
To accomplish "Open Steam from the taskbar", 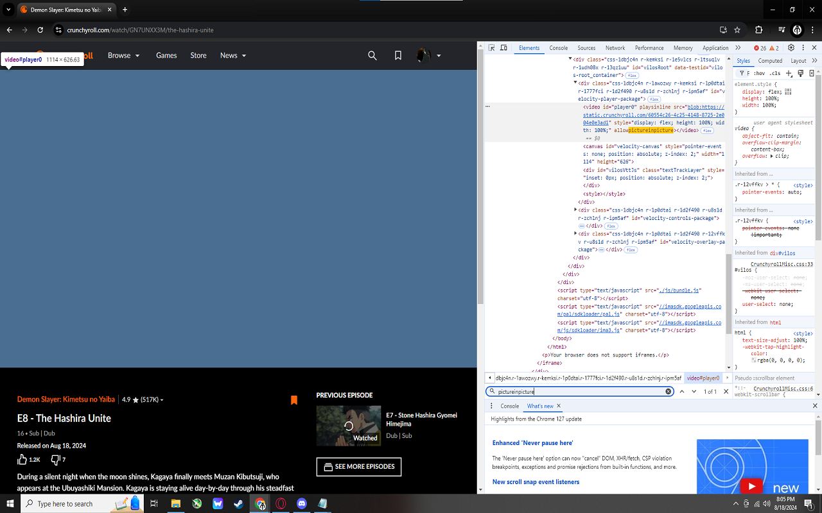I will 238,504.
